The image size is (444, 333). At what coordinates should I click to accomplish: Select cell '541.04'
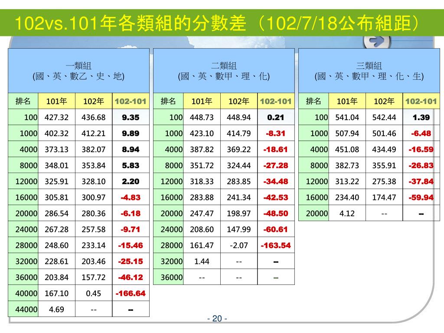(347, 117)
